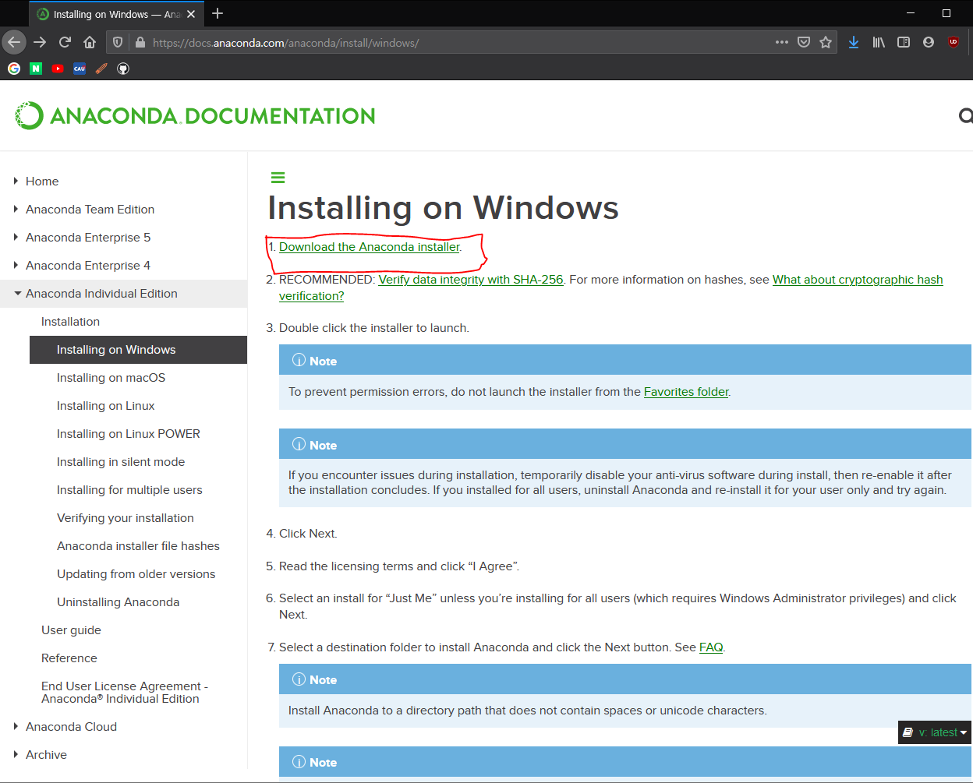Click the Anaconda Documentation logo
The width and height of the screenshot is (973, 783).
tap(195, 115)
